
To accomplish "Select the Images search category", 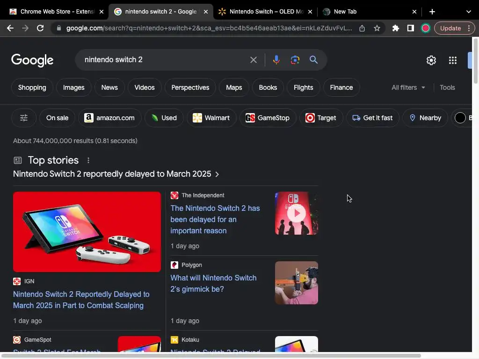I will click(x=73, y=87).
